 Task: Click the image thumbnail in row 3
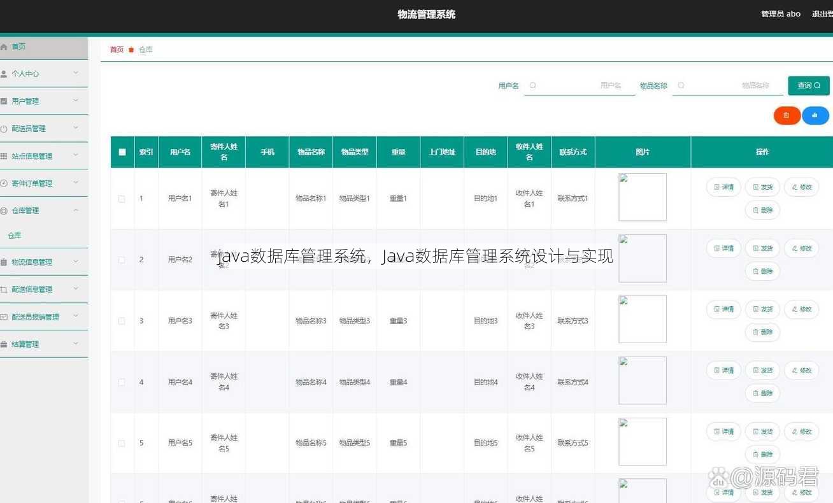point(643,320)
